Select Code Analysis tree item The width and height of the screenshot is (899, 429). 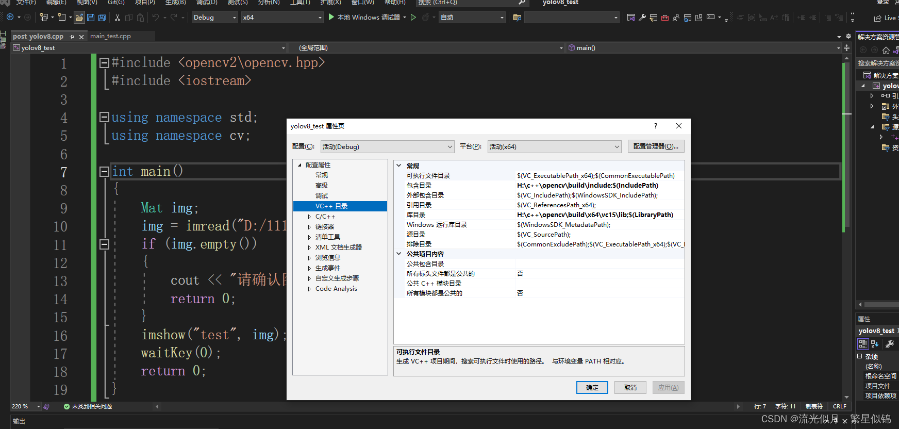click(336, 289)
